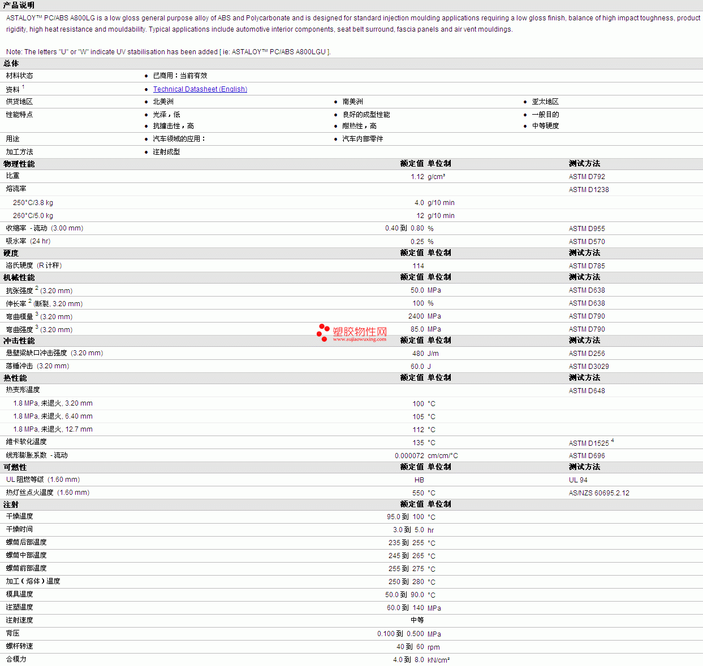This screenshot has height=666, width=703.
Task: Click the 光泽，低 feature entry
Action: (x=166, y=115)
